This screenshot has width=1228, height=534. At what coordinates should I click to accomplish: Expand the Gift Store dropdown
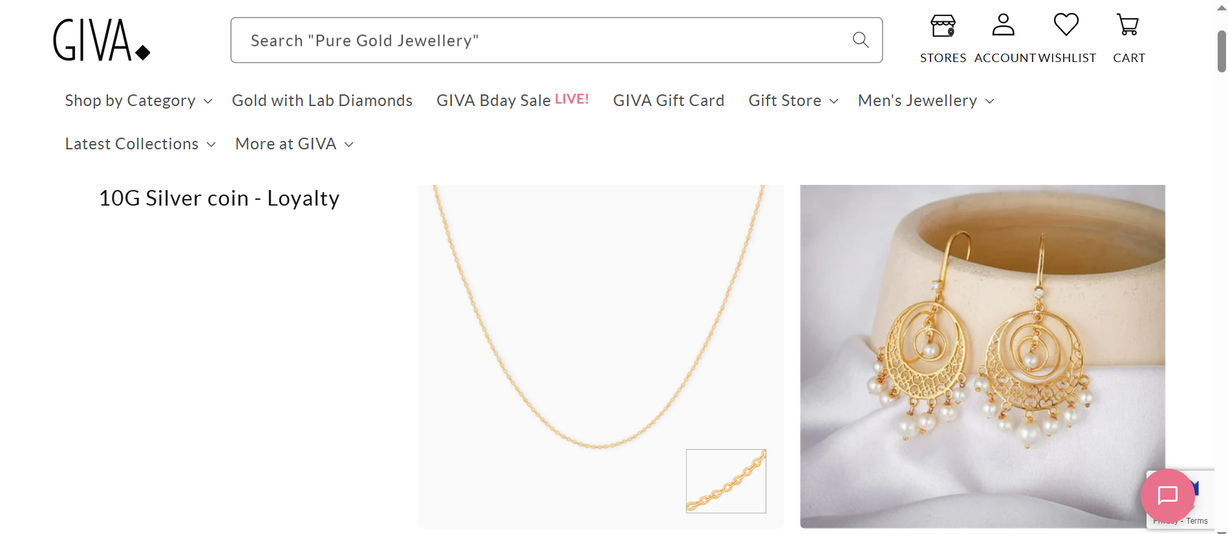[793, 101]
